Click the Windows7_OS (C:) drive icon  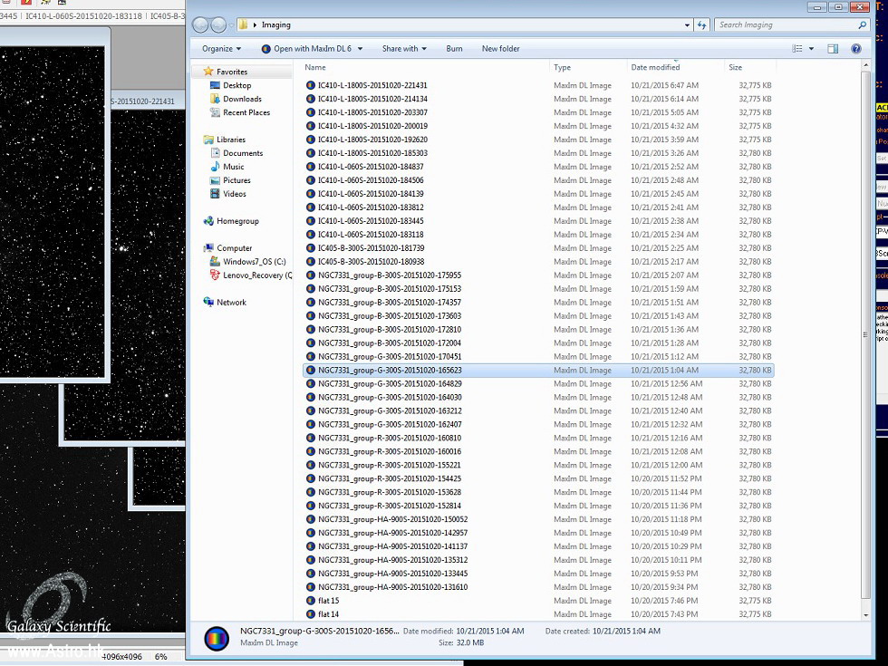click(x=215, y=262)
